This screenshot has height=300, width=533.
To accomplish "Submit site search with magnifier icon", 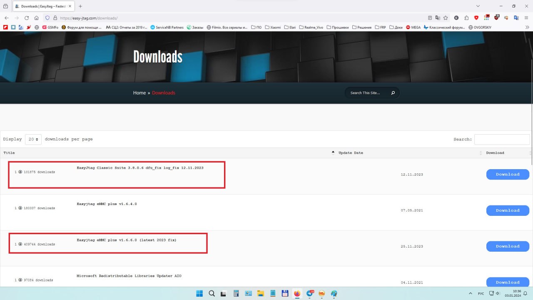I will 393,93.
